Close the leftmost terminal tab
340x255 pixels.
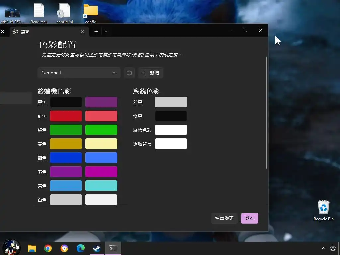tap(3, 32)
